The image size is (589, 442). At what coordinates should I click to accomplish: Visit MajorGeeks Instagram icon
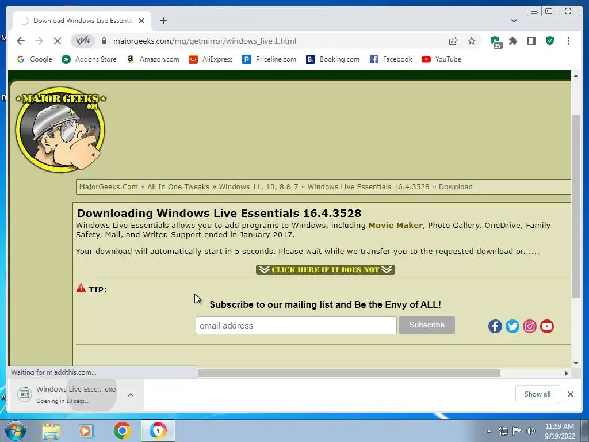[530, 326]
